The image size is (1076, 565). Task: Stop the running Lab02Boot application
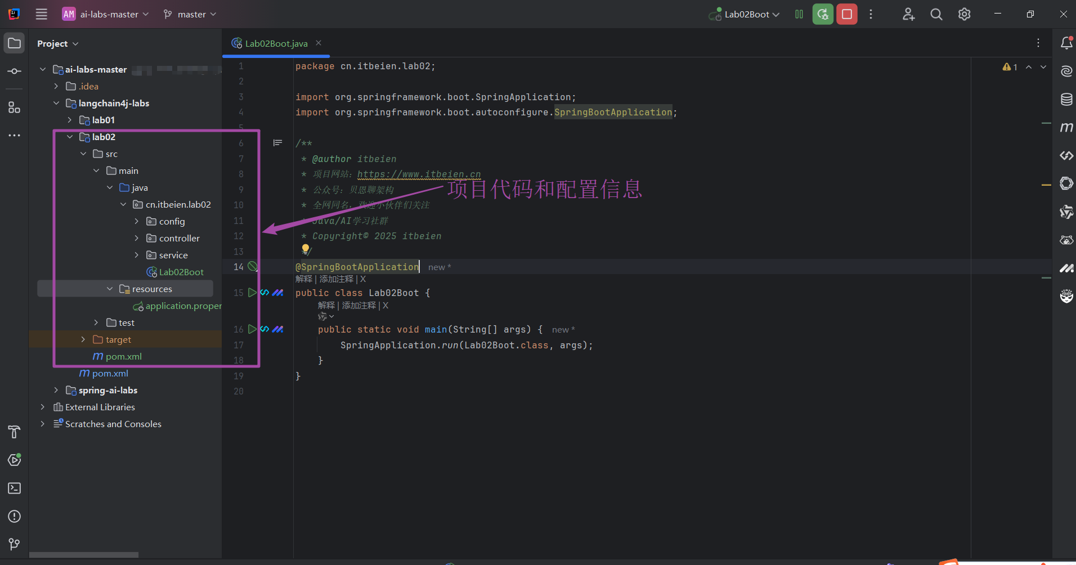pos(847,14)
